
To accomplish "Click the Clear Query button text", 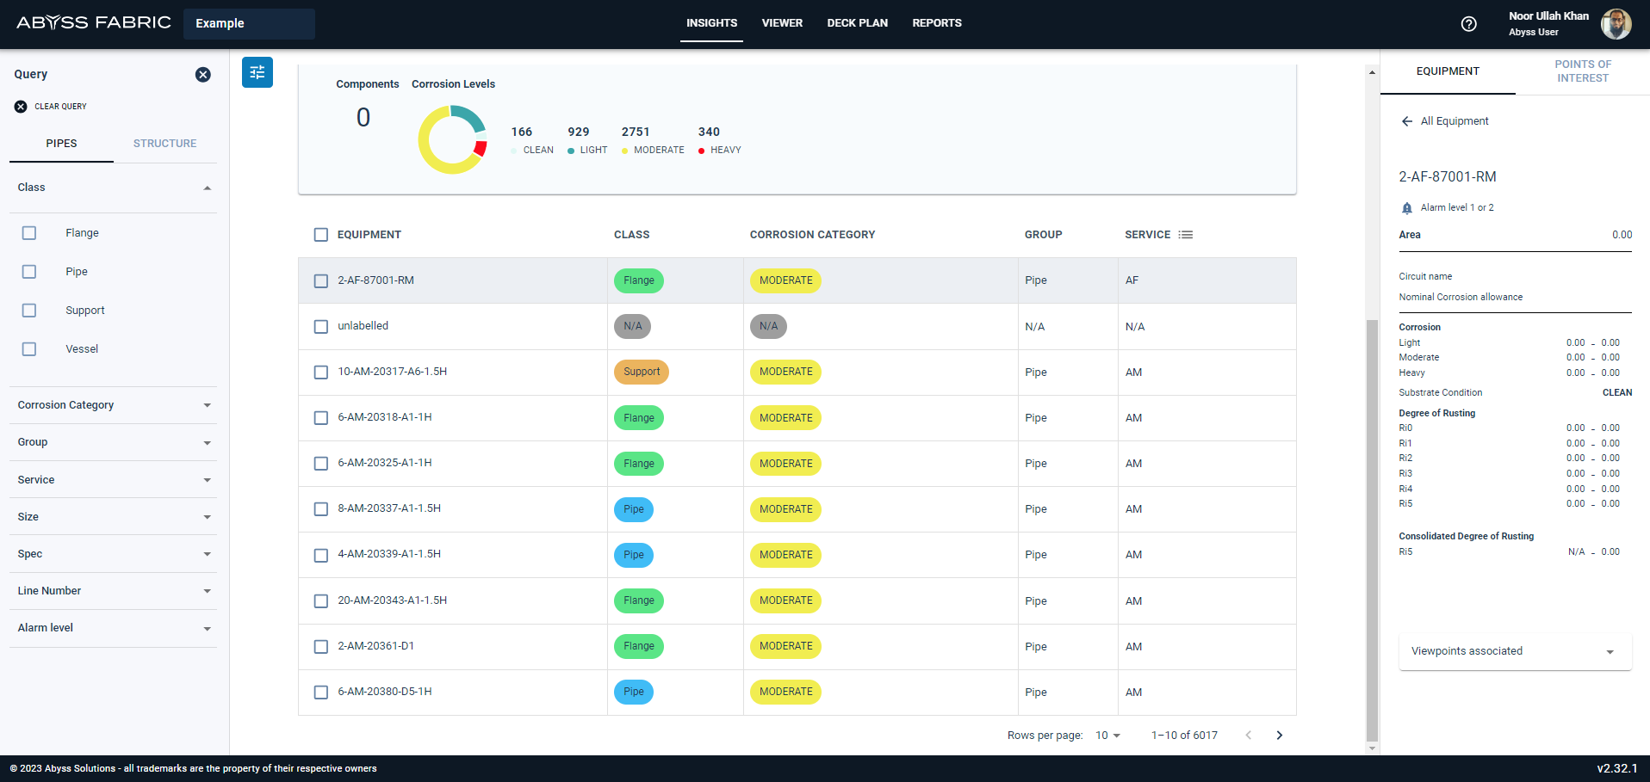I will [60, 107].
